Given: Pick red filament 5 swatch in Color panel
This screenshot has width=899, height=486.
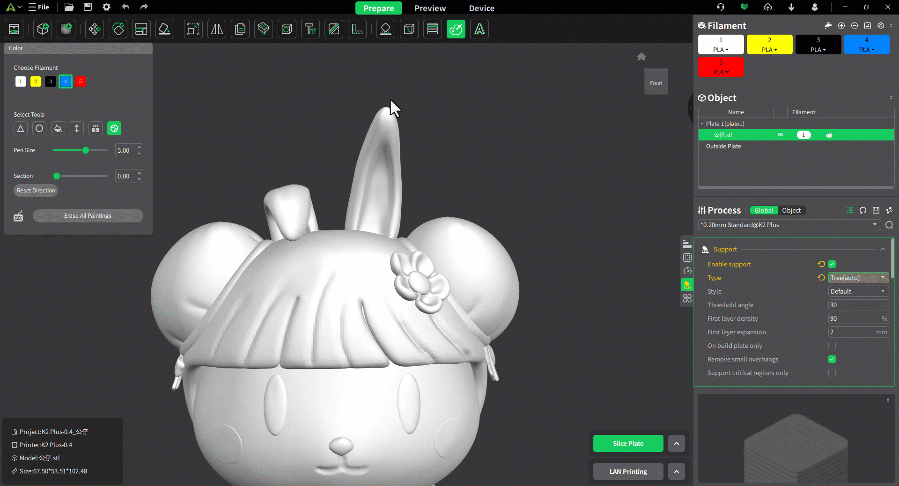Looking at the screenshot, I should point(81,81).
